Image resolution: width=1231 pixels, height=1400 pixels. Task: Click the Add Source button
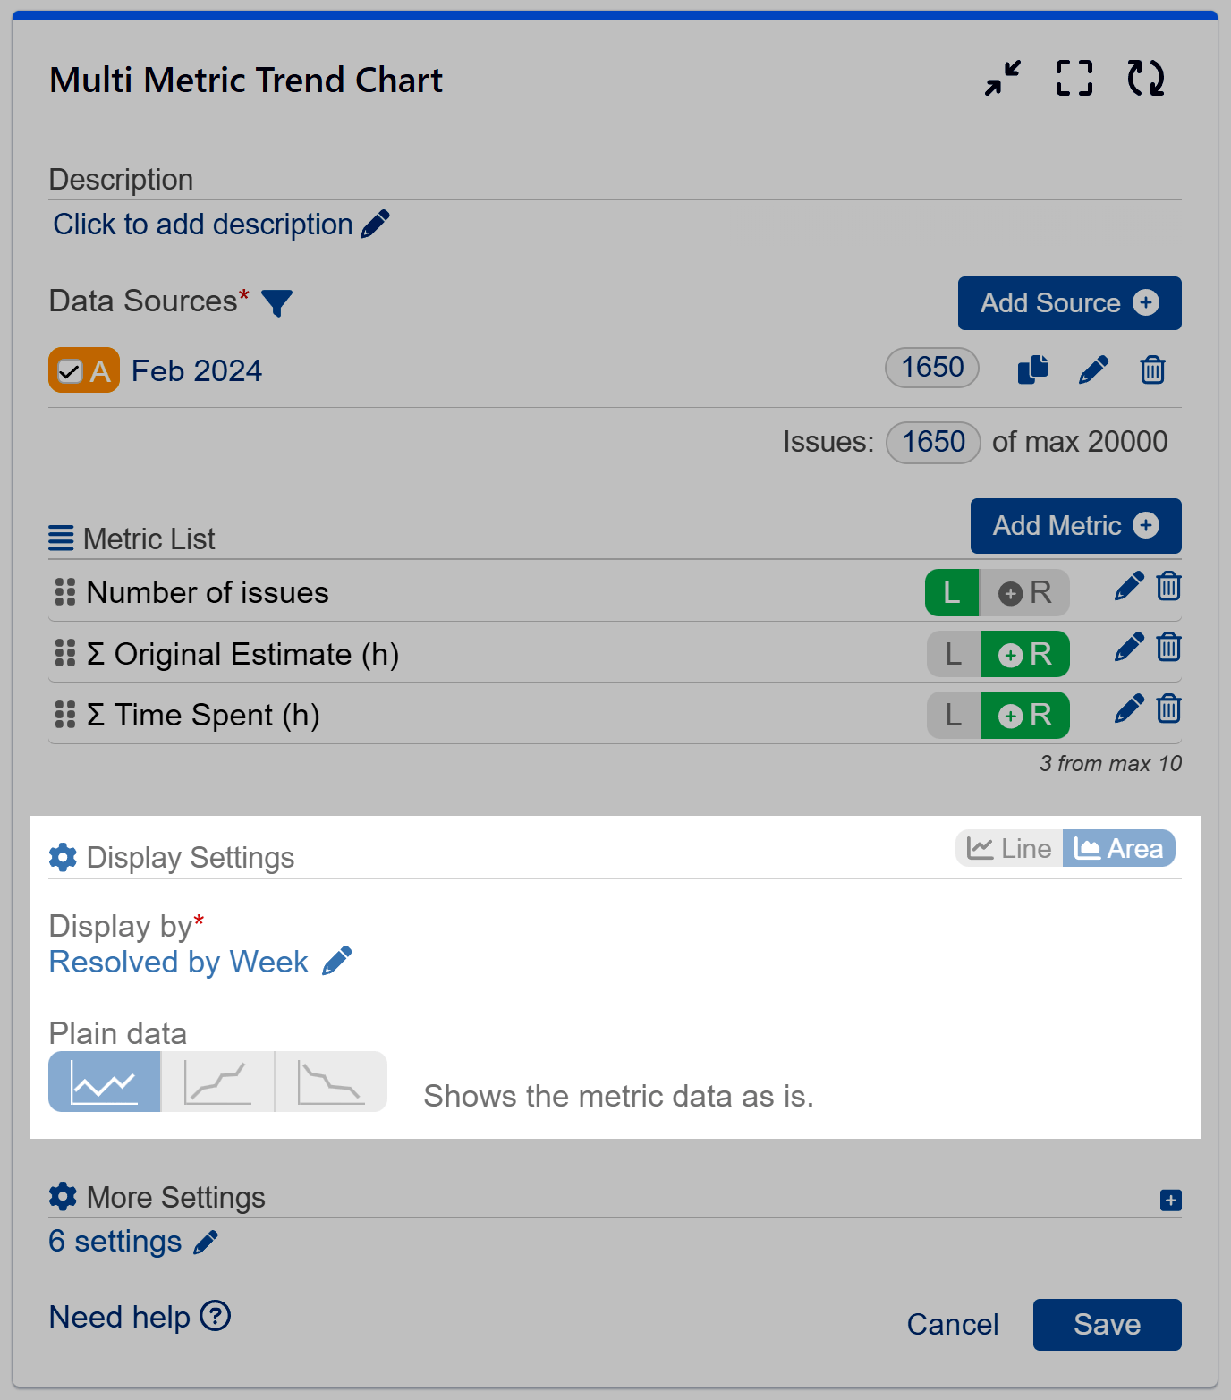pyautogui.click(x=1069, y=303)
